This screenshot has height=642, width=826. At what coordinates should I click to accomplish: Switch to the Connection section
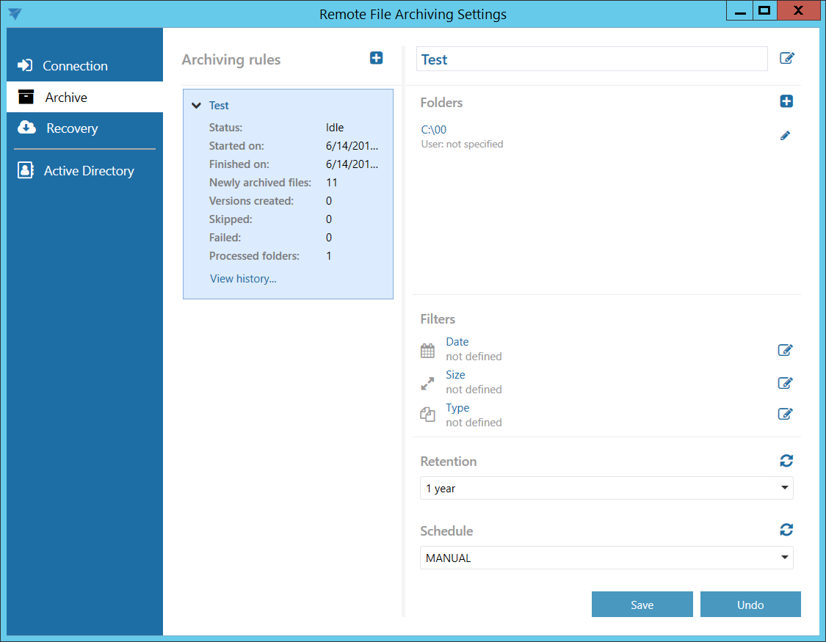pos(74,66)
